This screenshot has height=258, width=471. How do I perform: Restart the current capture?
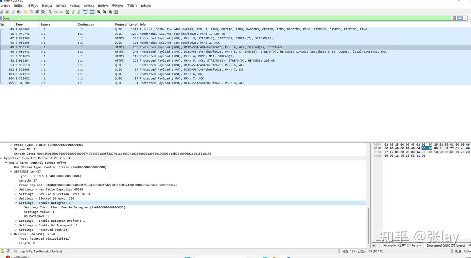click(x=13, y=12)
